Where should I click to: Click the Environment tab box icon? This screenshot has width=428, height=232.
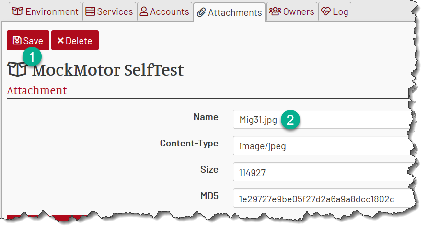click(x=17, y=11)
